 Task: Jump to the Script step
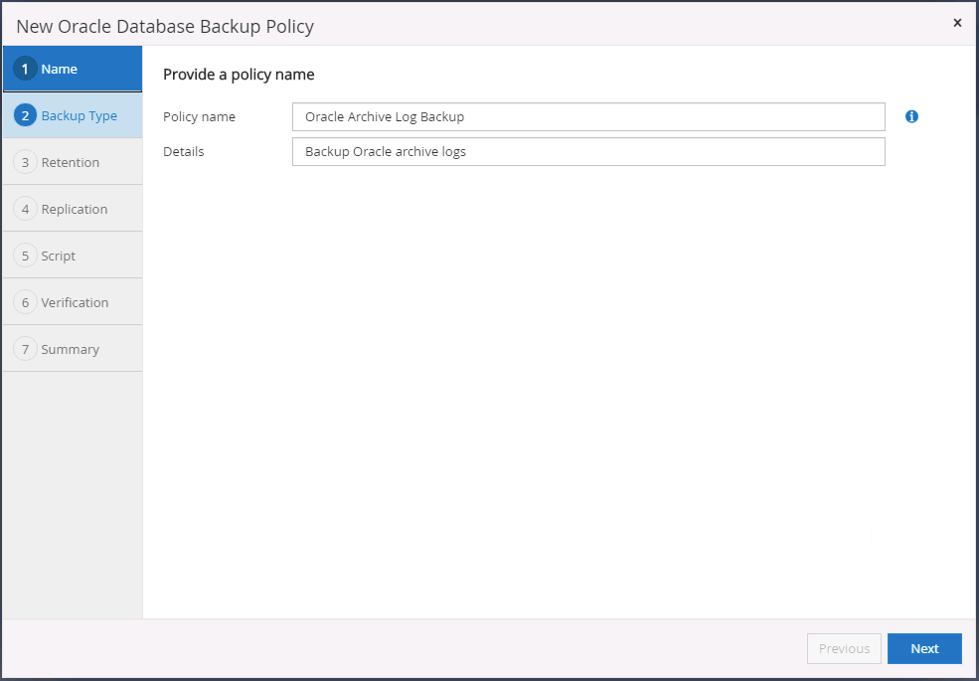tap(59, 255)
